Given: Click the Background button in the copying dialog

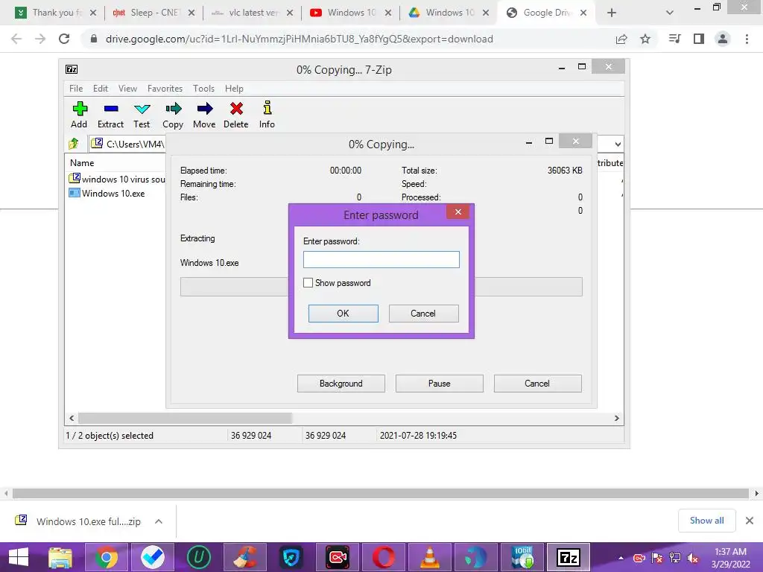Looking at the screenshot, I should click(341, 384).
